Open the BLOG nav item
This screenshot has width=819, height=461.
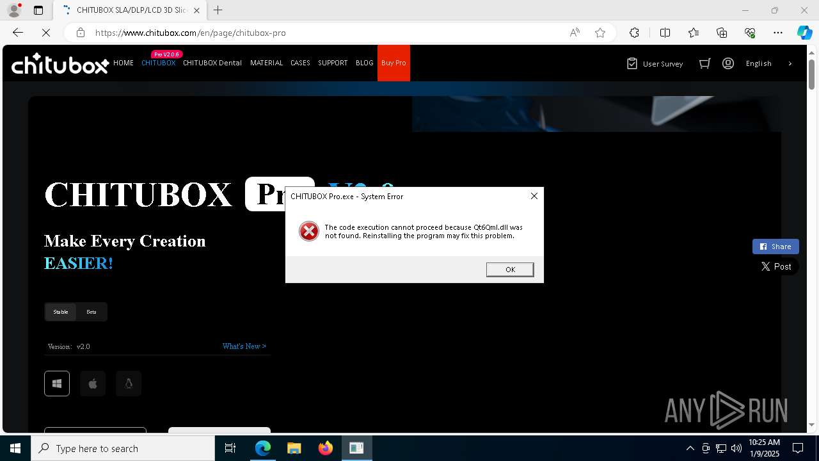(365, 63)
